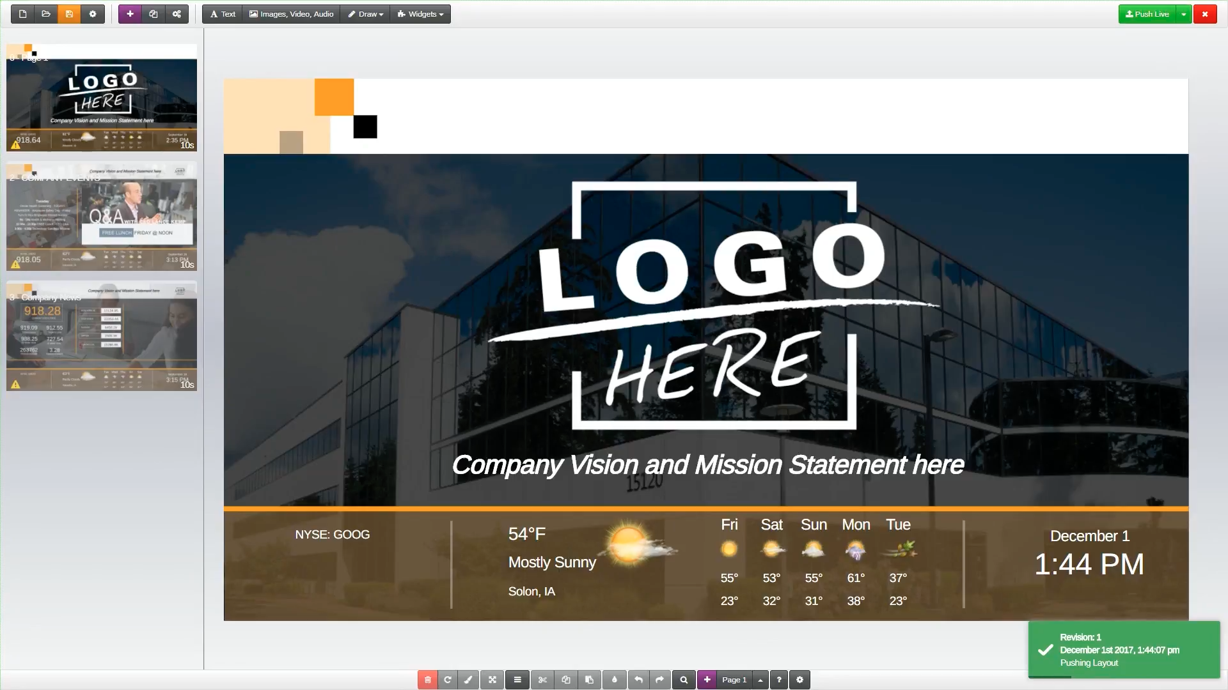Select the paintbrush style tool

coord(468,680)
